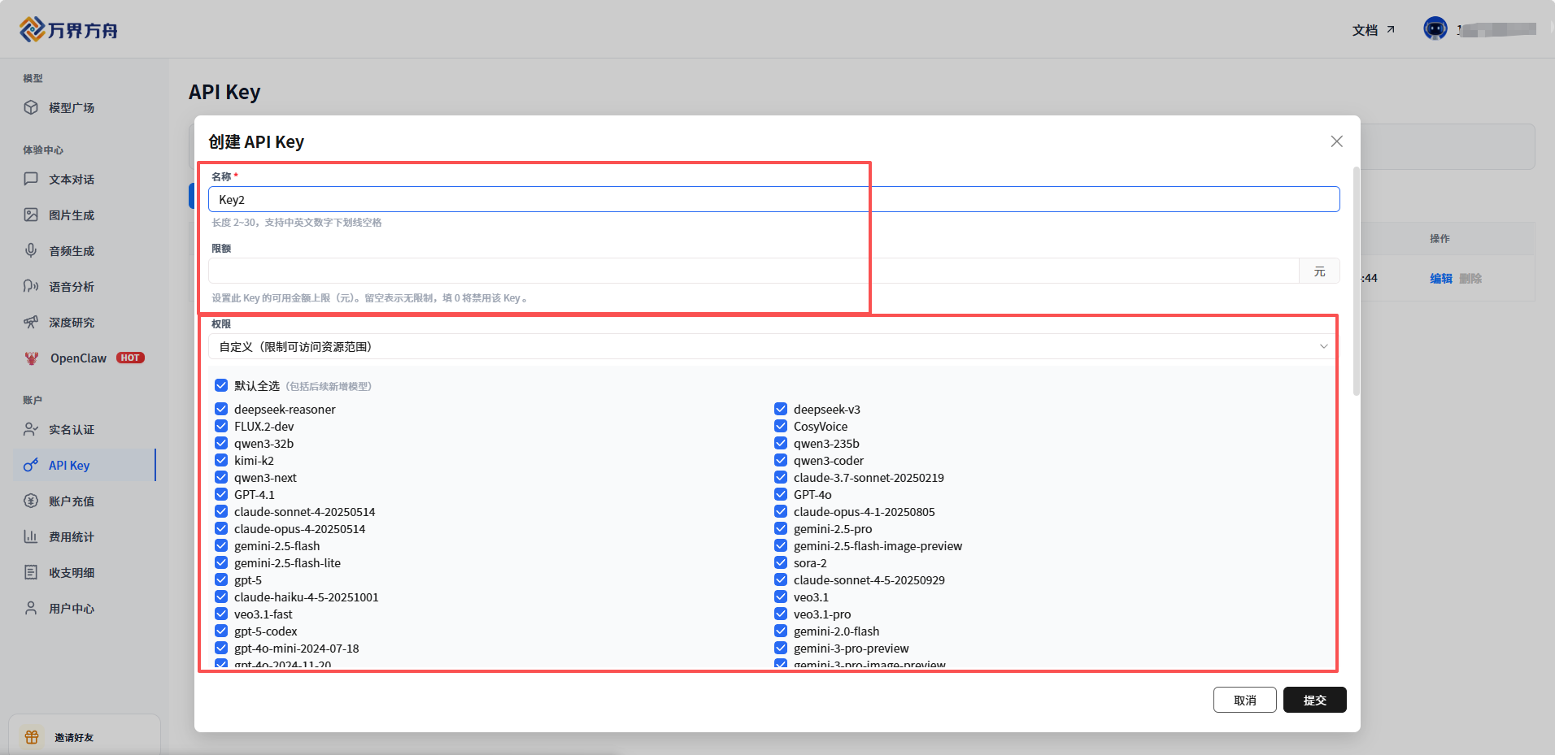Open 用户中心 sidebar item
This screenshot has height=755, width=1555.
(x=72, y=608)
